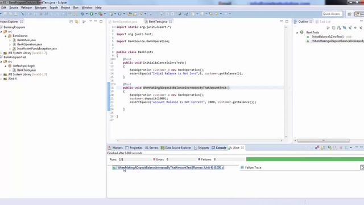The image size is (364, 205).
Task: Close the BankTests.java editor tab
Action: click(x=171, y=22)
